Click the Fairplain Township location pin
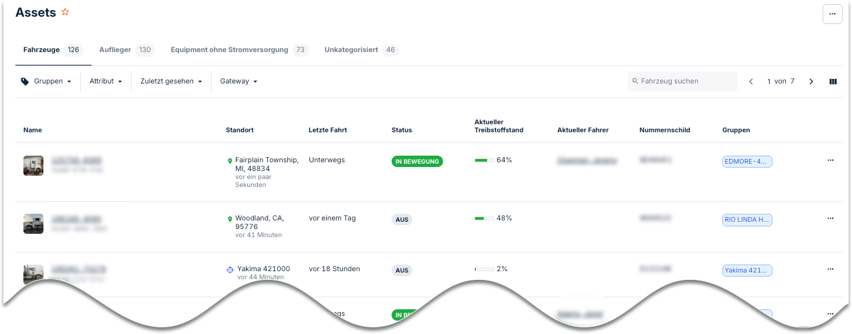852x334 pixels. click(230, 161)
